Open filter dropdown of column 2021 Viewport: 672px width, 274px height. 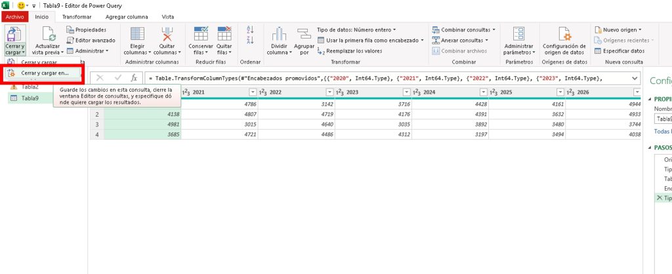[x=253, y=92]
